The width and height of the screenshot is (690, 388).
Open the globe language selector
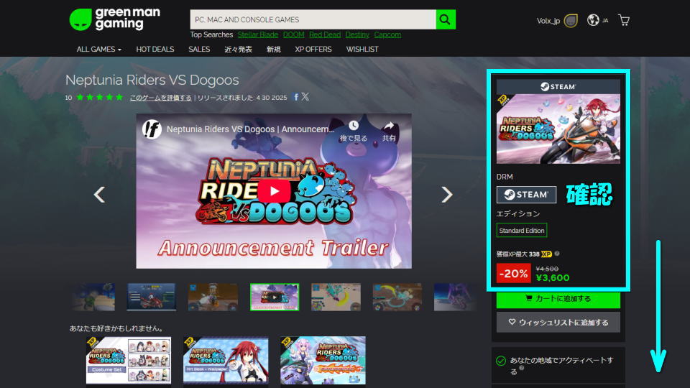[593, 20]
